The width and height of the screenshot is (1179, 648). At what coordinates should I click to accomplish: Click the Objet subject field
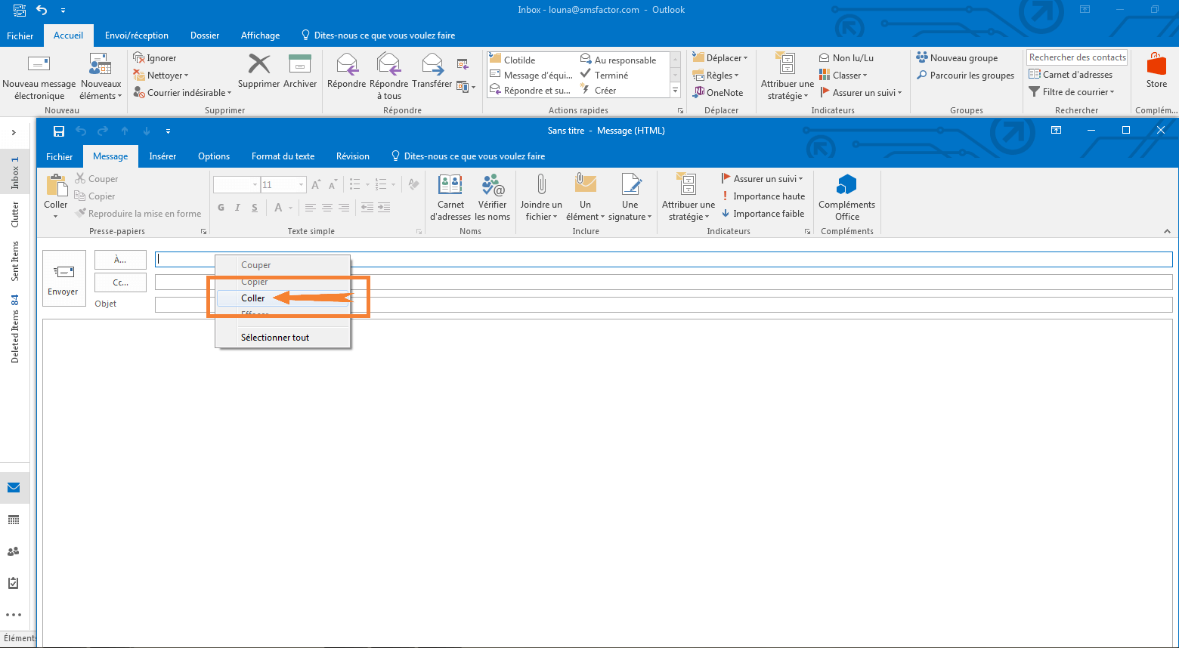(664, 304)
